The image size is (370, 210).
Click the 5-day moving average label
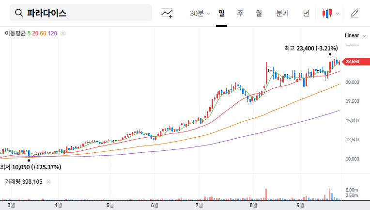click(x=29, y=33)
